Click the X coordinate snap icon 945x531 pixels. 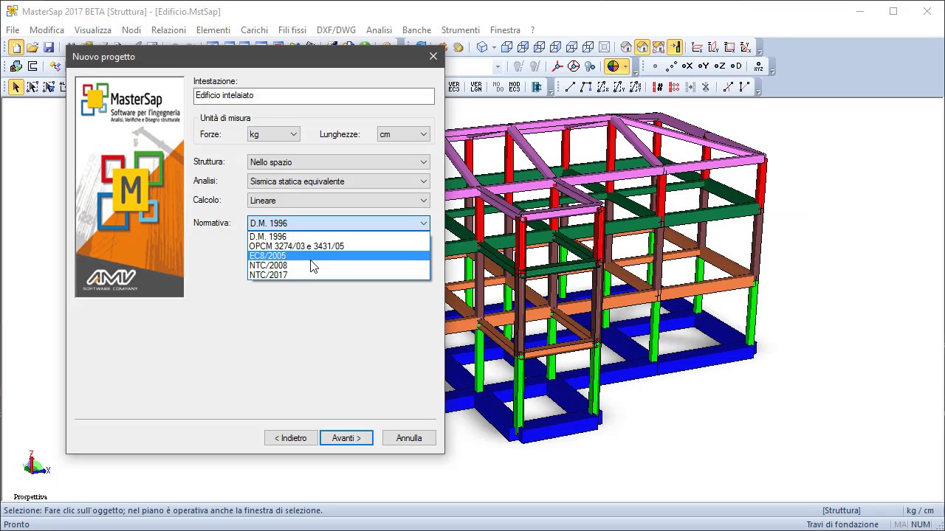tap(687, 66)
